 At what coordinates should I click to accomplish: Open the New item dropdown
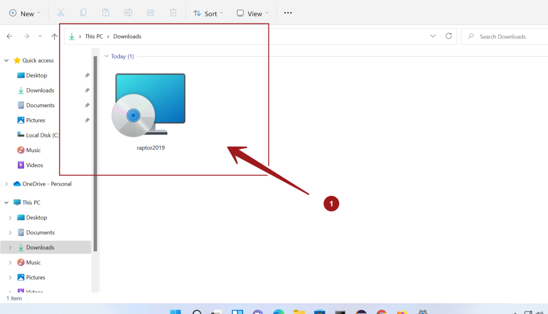click(x=25, y=13)
